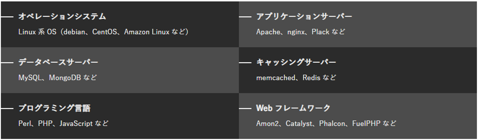This screenshot has width=478, height=140.
Task: Click the dash line beside アプリケーションサーバー
Action: (x=245, y=17)
